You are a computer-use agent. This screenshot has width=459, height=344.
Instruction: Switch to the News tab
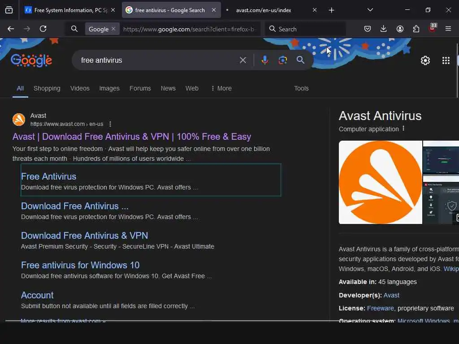click(168, 88)
